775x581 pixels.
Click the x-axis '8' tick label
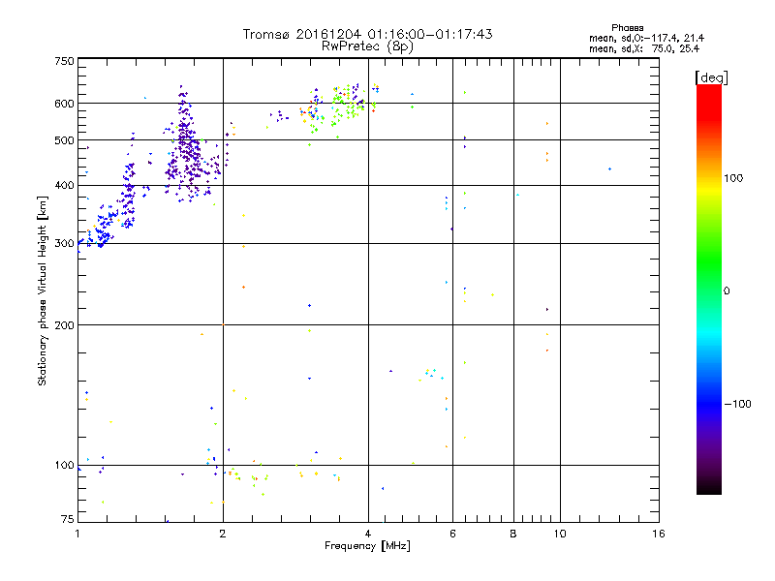(x=513, y=534)
